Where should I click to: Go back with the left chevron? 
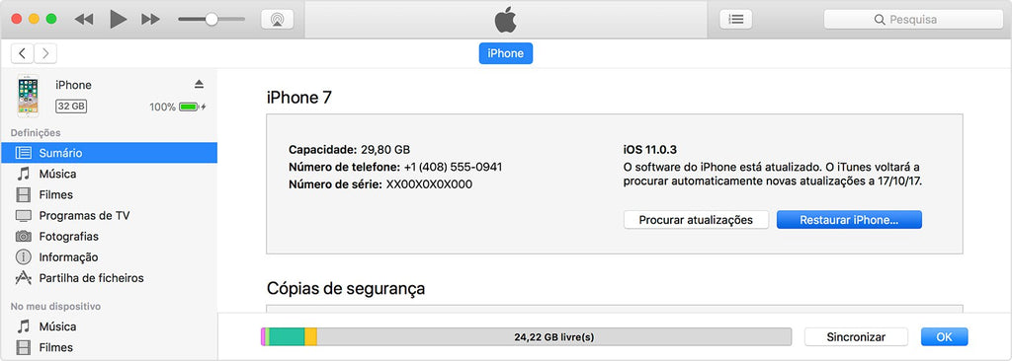pyautogui.click(x=23, y=53)
